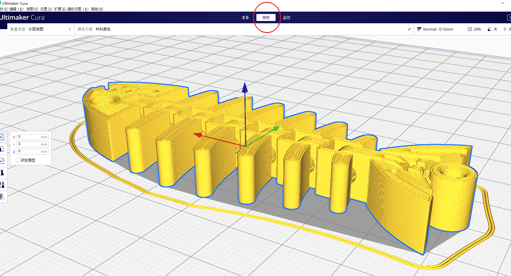Open the 帮助(H) menu

[97, 9]
